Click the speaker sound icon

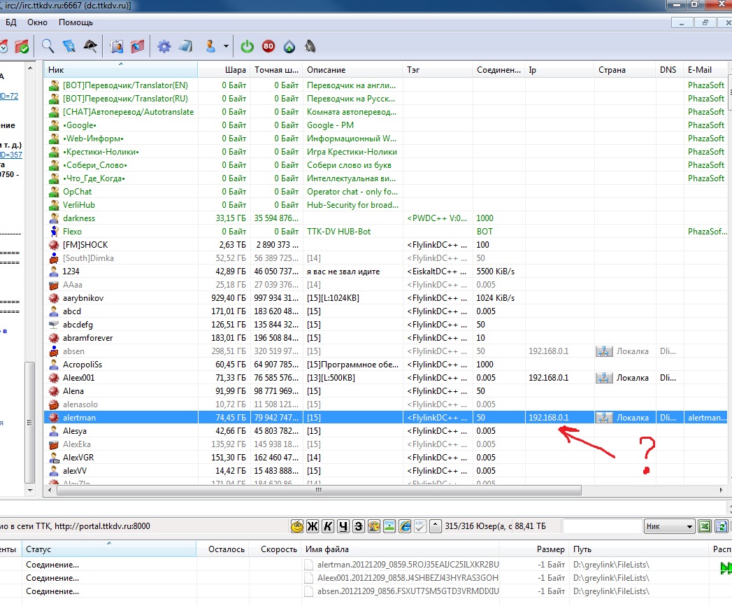click(x=310, y=47)
